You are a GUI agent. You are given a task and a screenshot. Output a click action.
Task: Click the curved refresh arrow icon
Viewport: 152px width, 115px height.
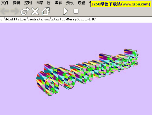point(25,11)
